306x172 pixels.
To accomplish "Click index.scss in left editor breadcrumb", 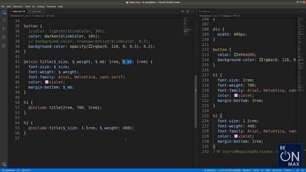I will coord(39,16).
